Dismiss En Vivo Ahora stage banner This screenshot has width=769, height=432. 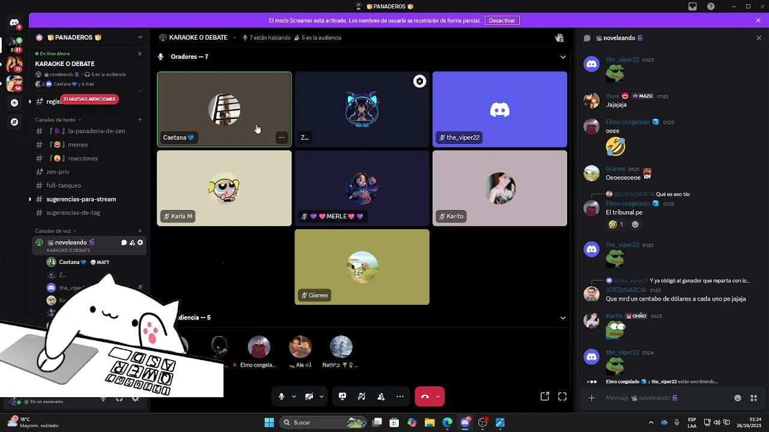point(140,53)
